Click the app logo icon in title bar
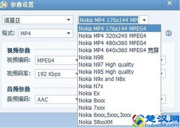The width and height of the screenshot is (180, 128). click(5, 4)
